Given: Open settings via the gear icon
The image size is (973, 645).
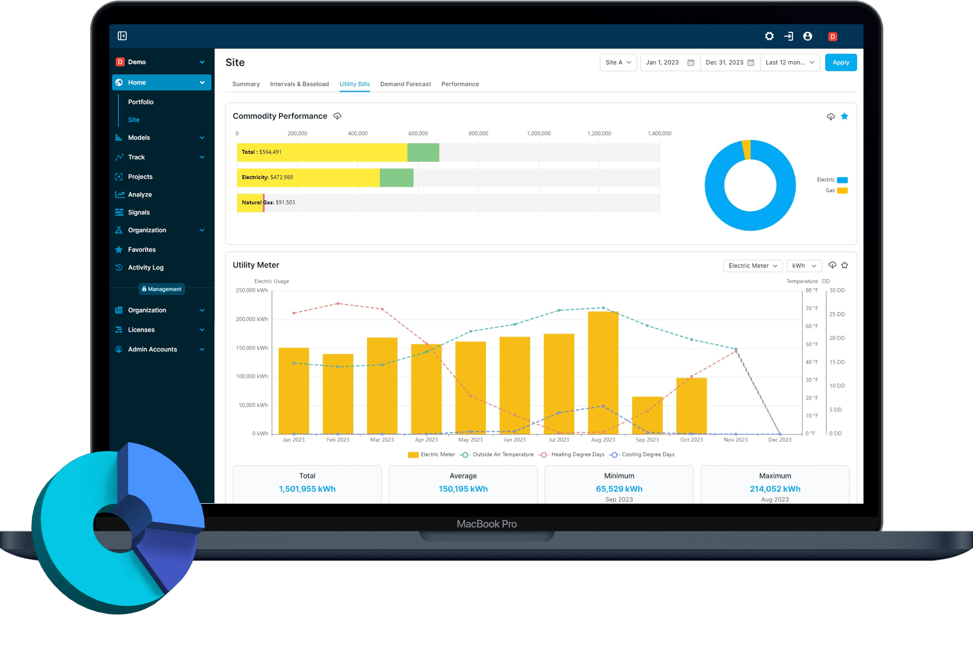Looking at the screenshot, I should [769, 36].
